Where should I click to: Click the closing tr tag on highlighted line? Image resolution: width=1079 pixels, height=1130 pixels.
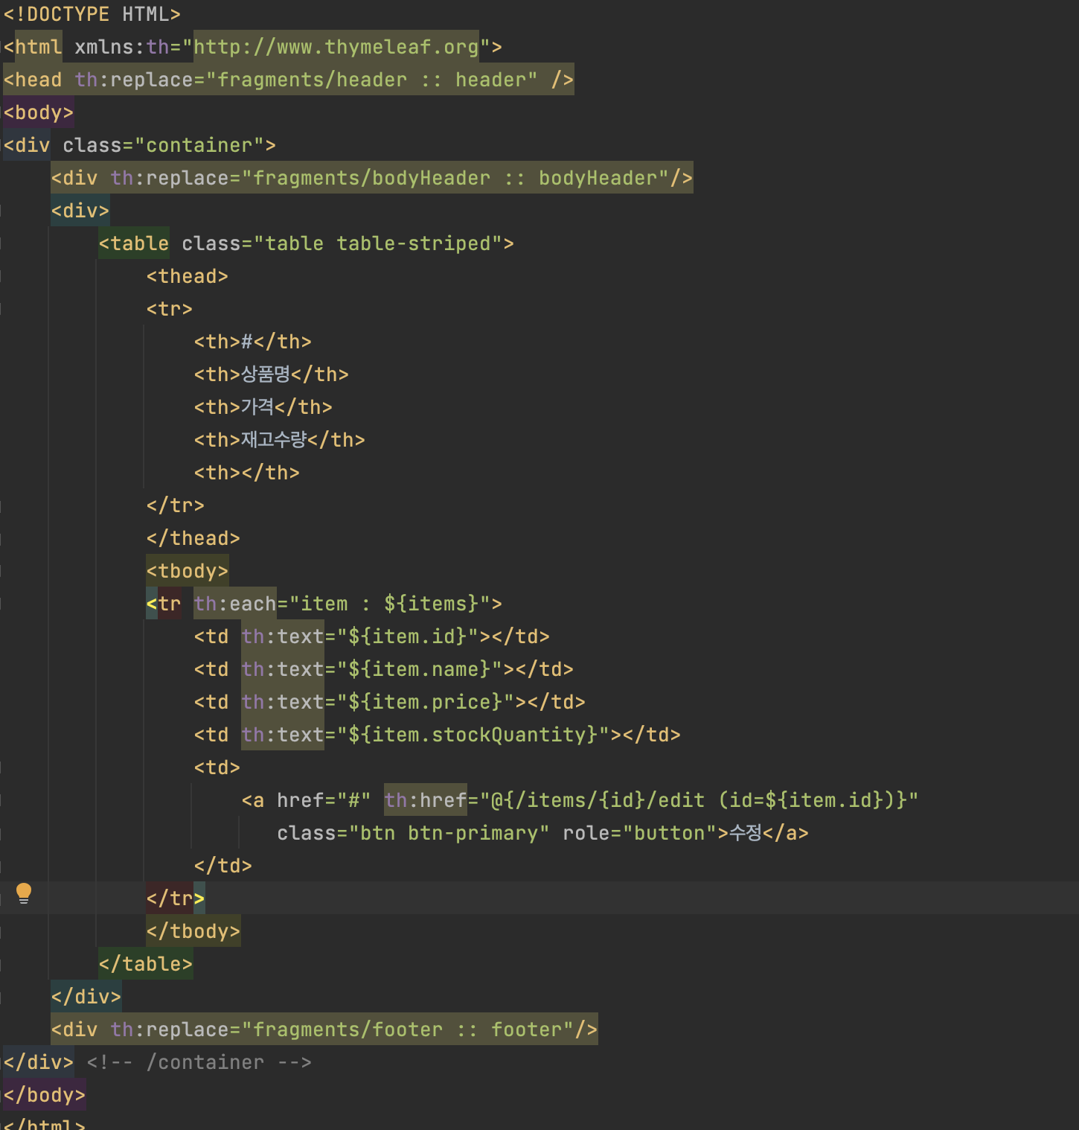point(176,898)
